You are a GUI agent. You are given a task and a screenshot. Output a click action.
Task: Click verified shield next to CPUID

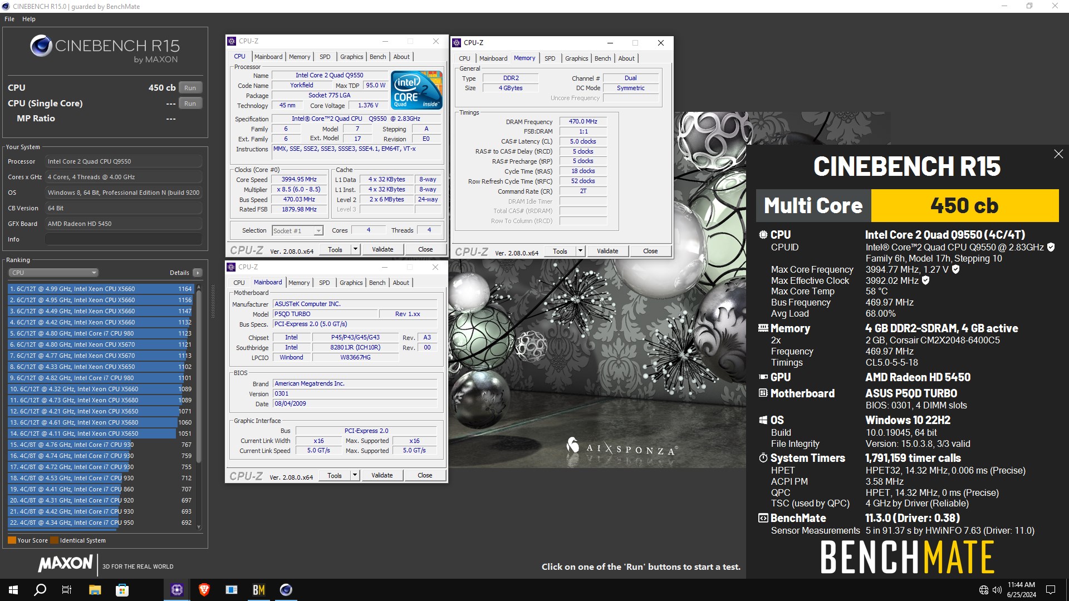[x=1051, y=247]
